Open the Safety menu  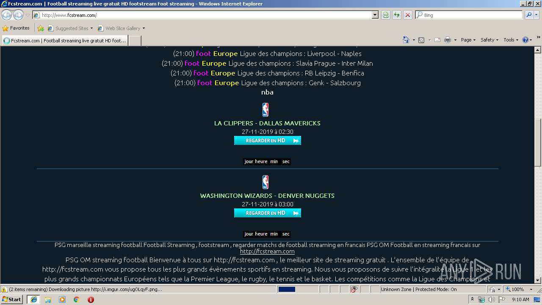click(489, 40)
